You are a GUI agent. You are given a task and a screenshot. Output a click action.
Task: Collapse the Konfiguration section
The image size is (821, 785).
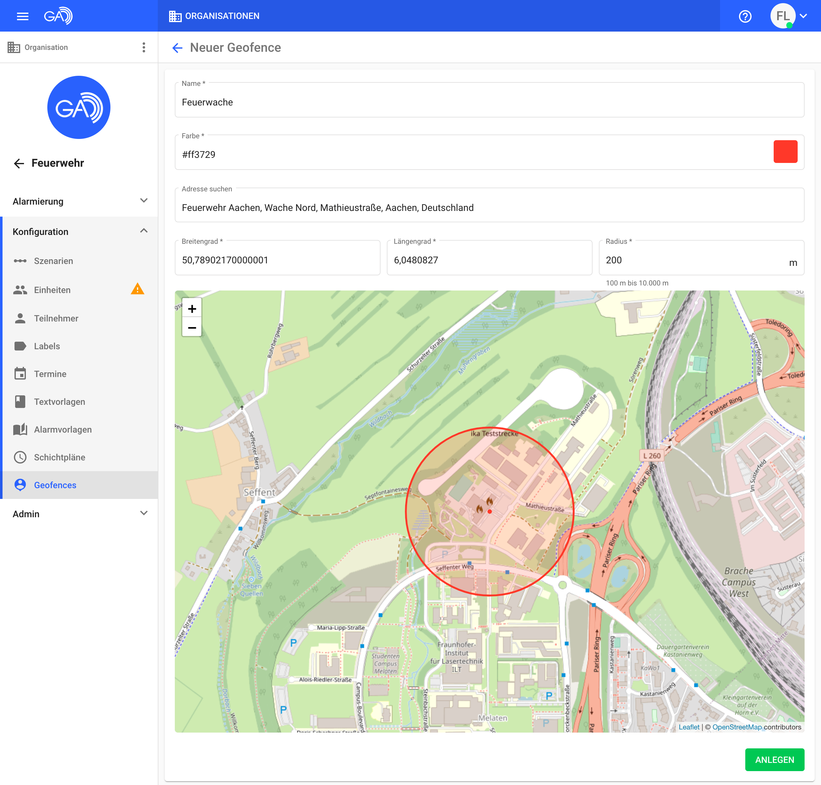(x=144, y=231)
